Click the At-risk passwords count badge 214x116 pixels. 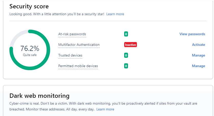click(x=126, y=34)
